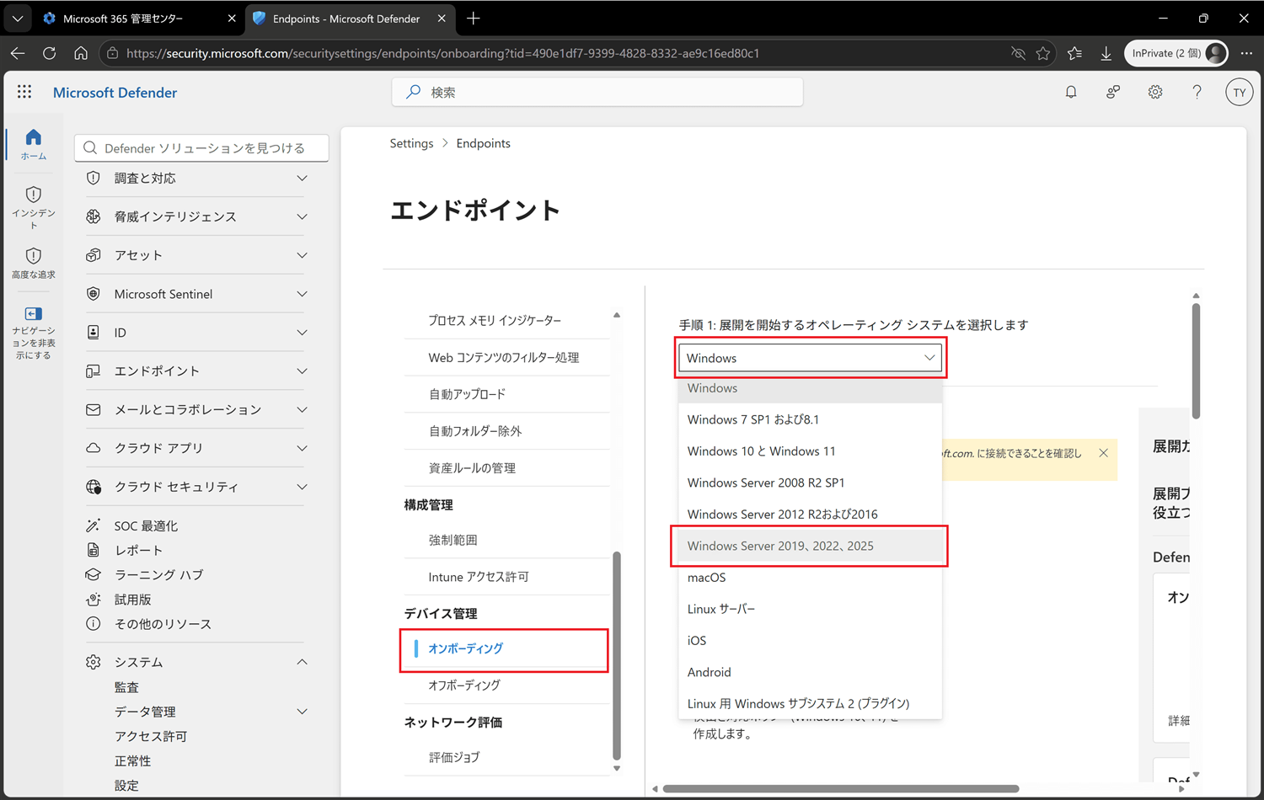Collapse the システム section
Screen dimensions: 1264x800
pyautogui.click(x=302, y=662)
